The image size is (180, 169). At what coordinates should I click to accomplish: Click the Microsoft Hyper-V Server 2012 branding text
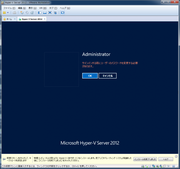[x=90, y=143]
